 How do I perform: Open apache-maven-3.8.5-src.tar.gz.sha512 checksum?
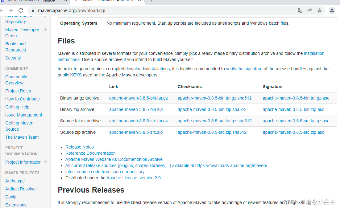215,121
